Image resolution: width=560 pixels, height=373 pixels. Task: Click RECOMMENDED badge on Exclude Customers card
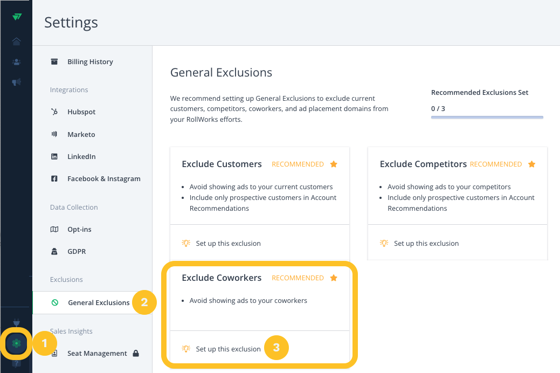pyautogui.click(x=298, y=164)
